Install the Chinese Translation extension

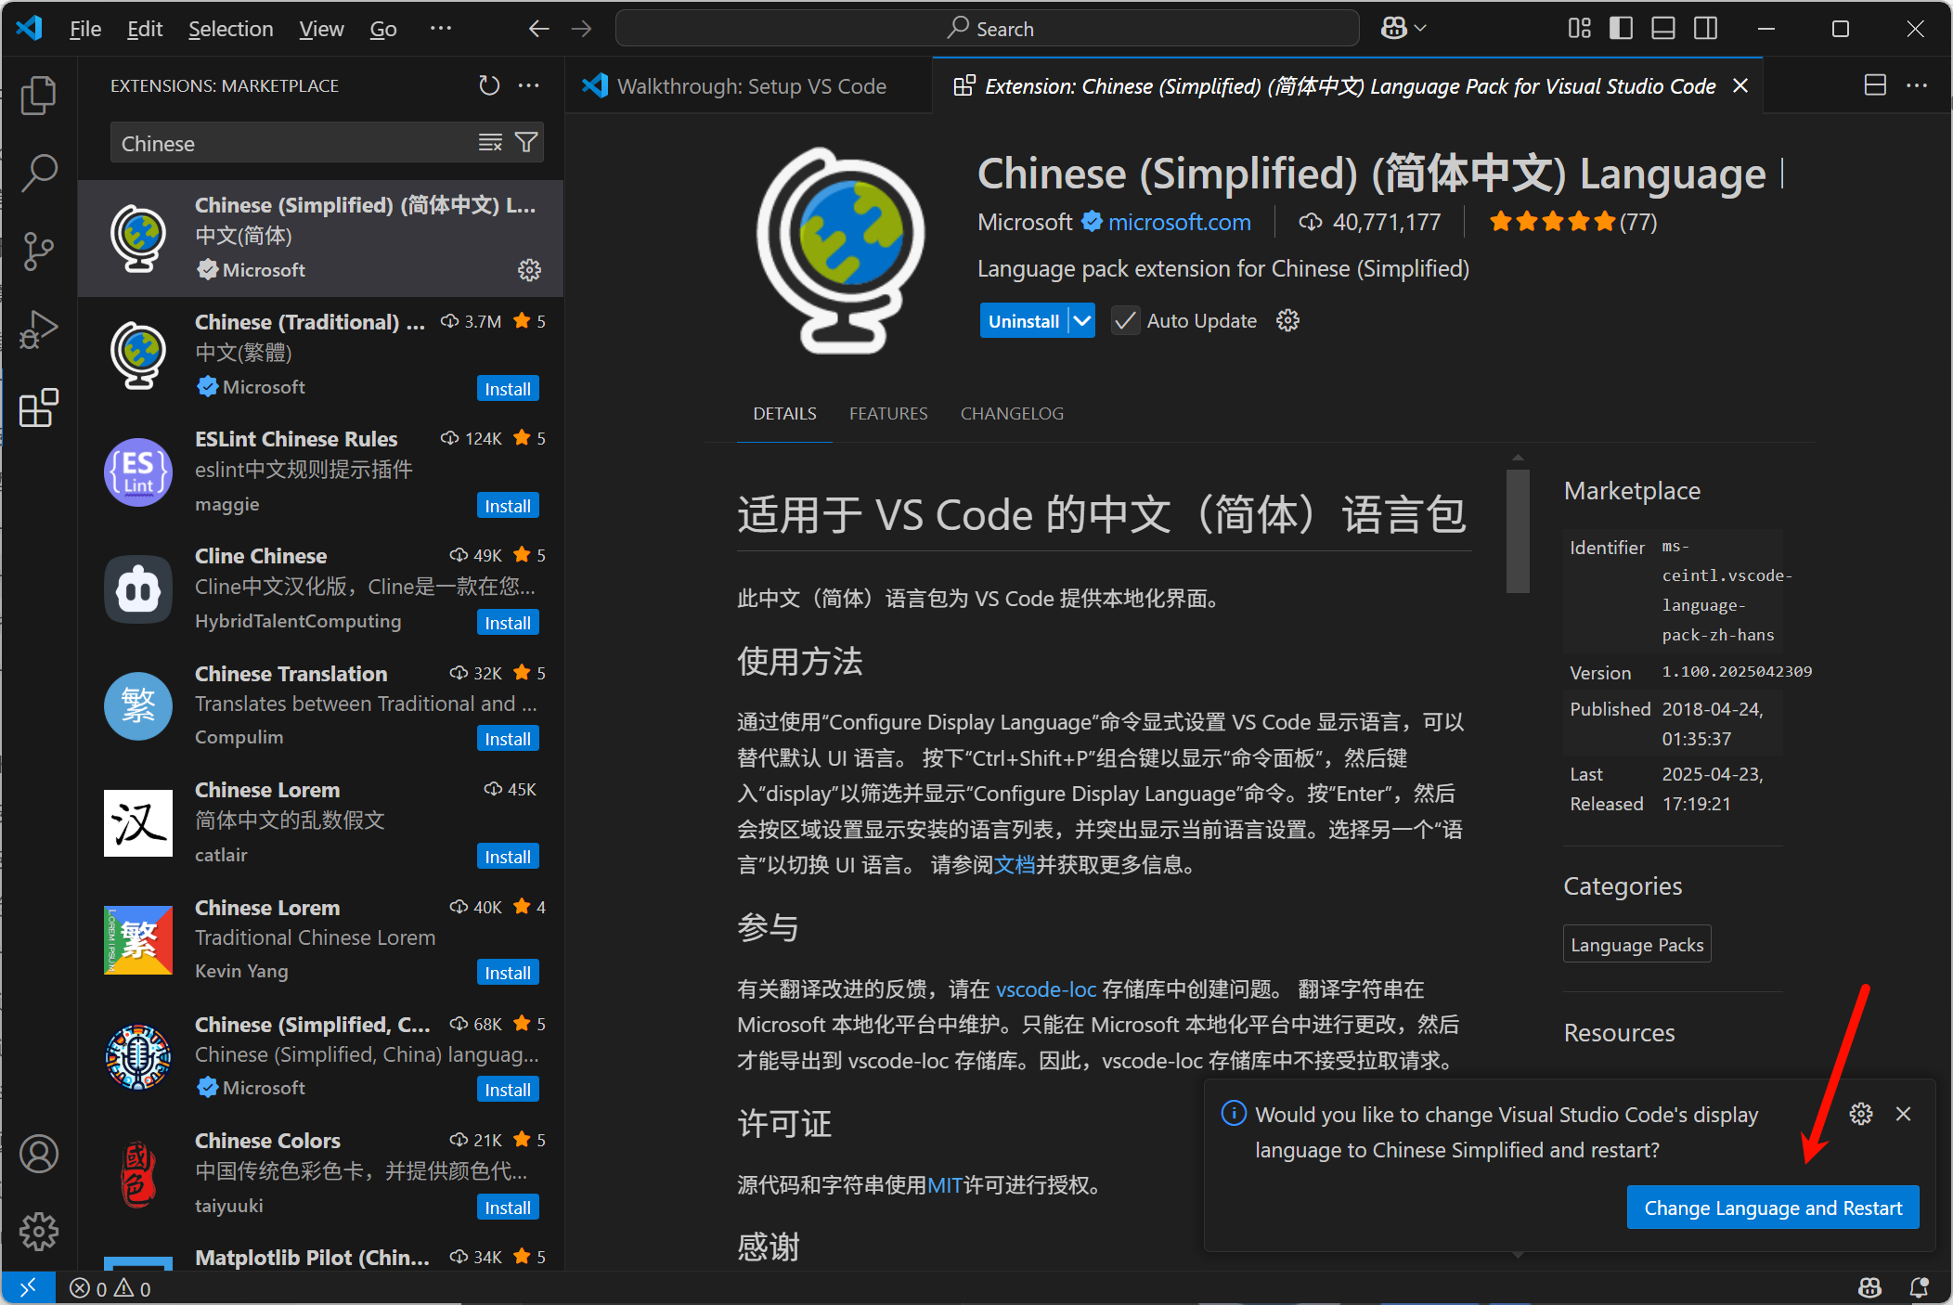[x=508, y=739]
